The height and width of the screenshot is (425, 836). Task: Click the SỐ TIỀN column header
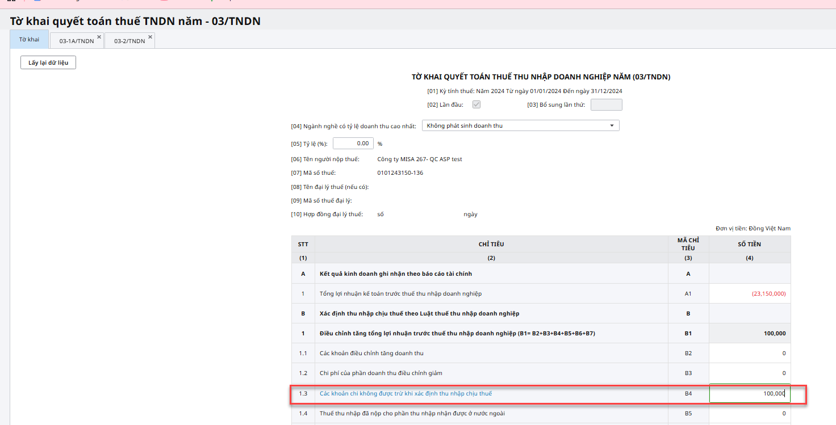coord(750,244)
